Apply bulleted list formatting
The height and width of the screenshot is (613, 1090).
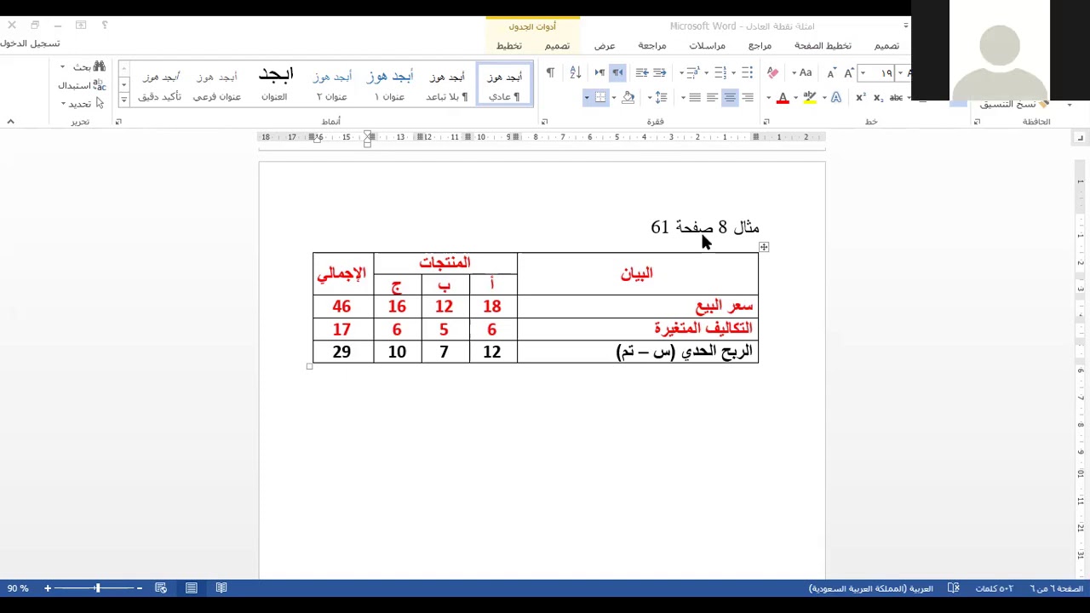[x=747, y=72]
